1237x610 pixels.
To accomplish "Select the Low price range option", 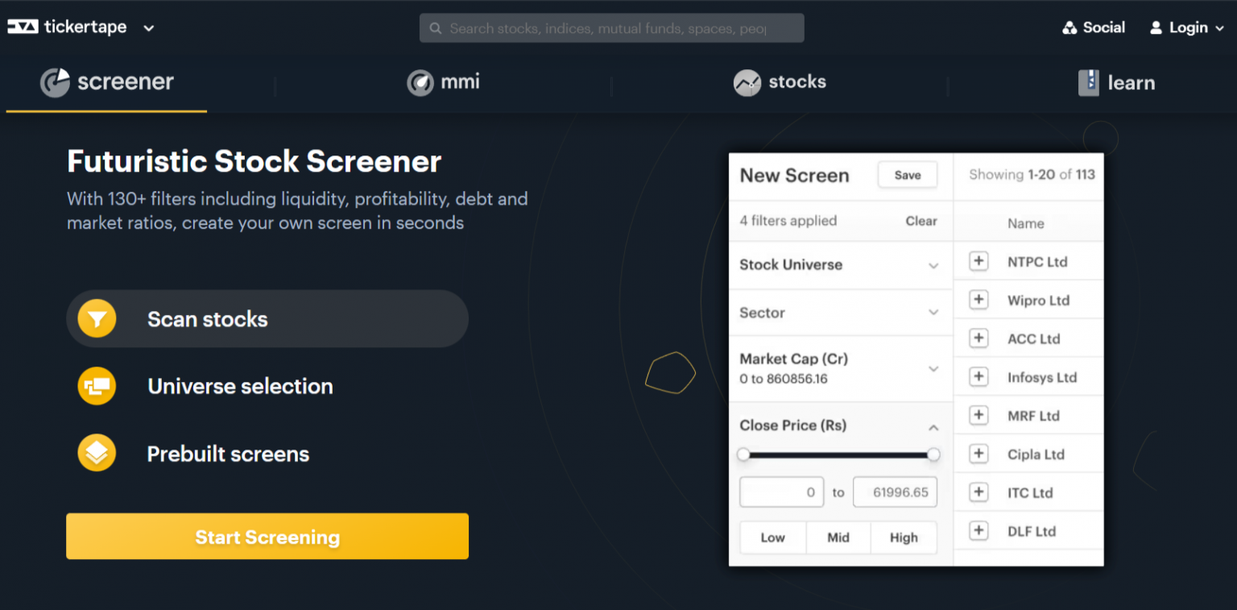I will pyautogui.click(x=772, y=537).
